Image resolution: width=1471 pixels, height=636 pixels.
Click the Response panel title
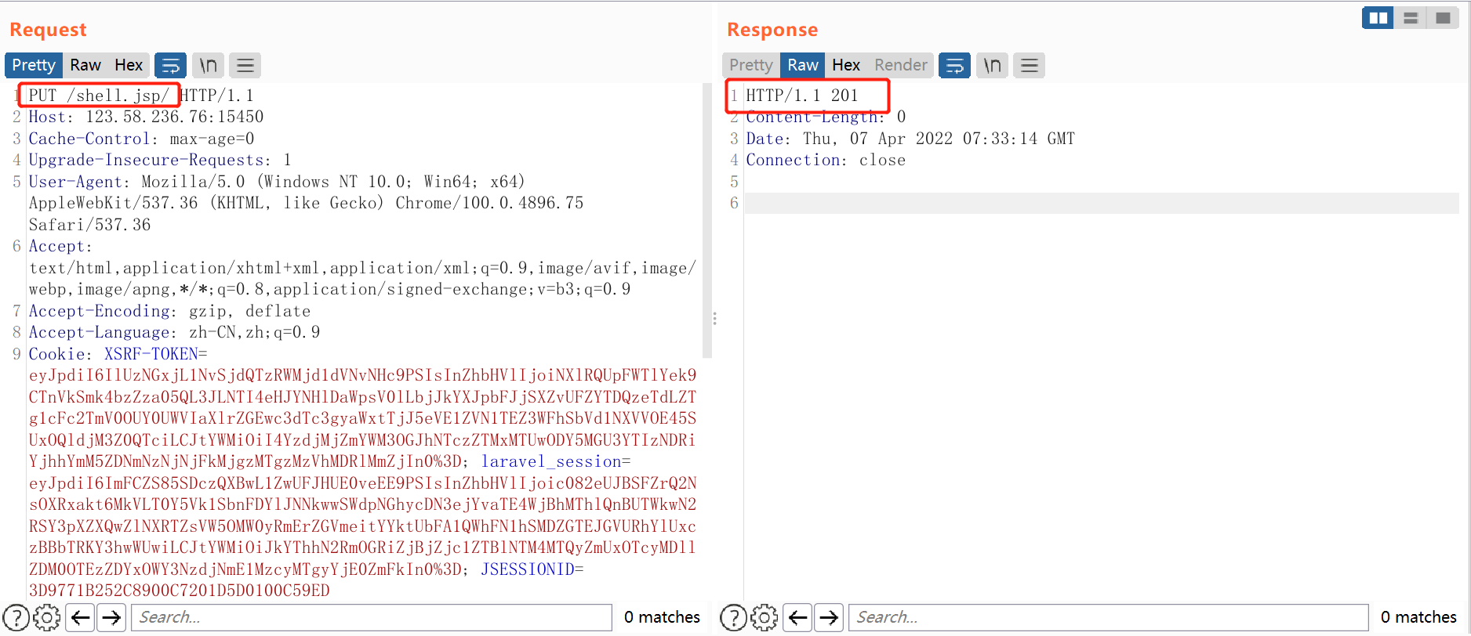772,30
